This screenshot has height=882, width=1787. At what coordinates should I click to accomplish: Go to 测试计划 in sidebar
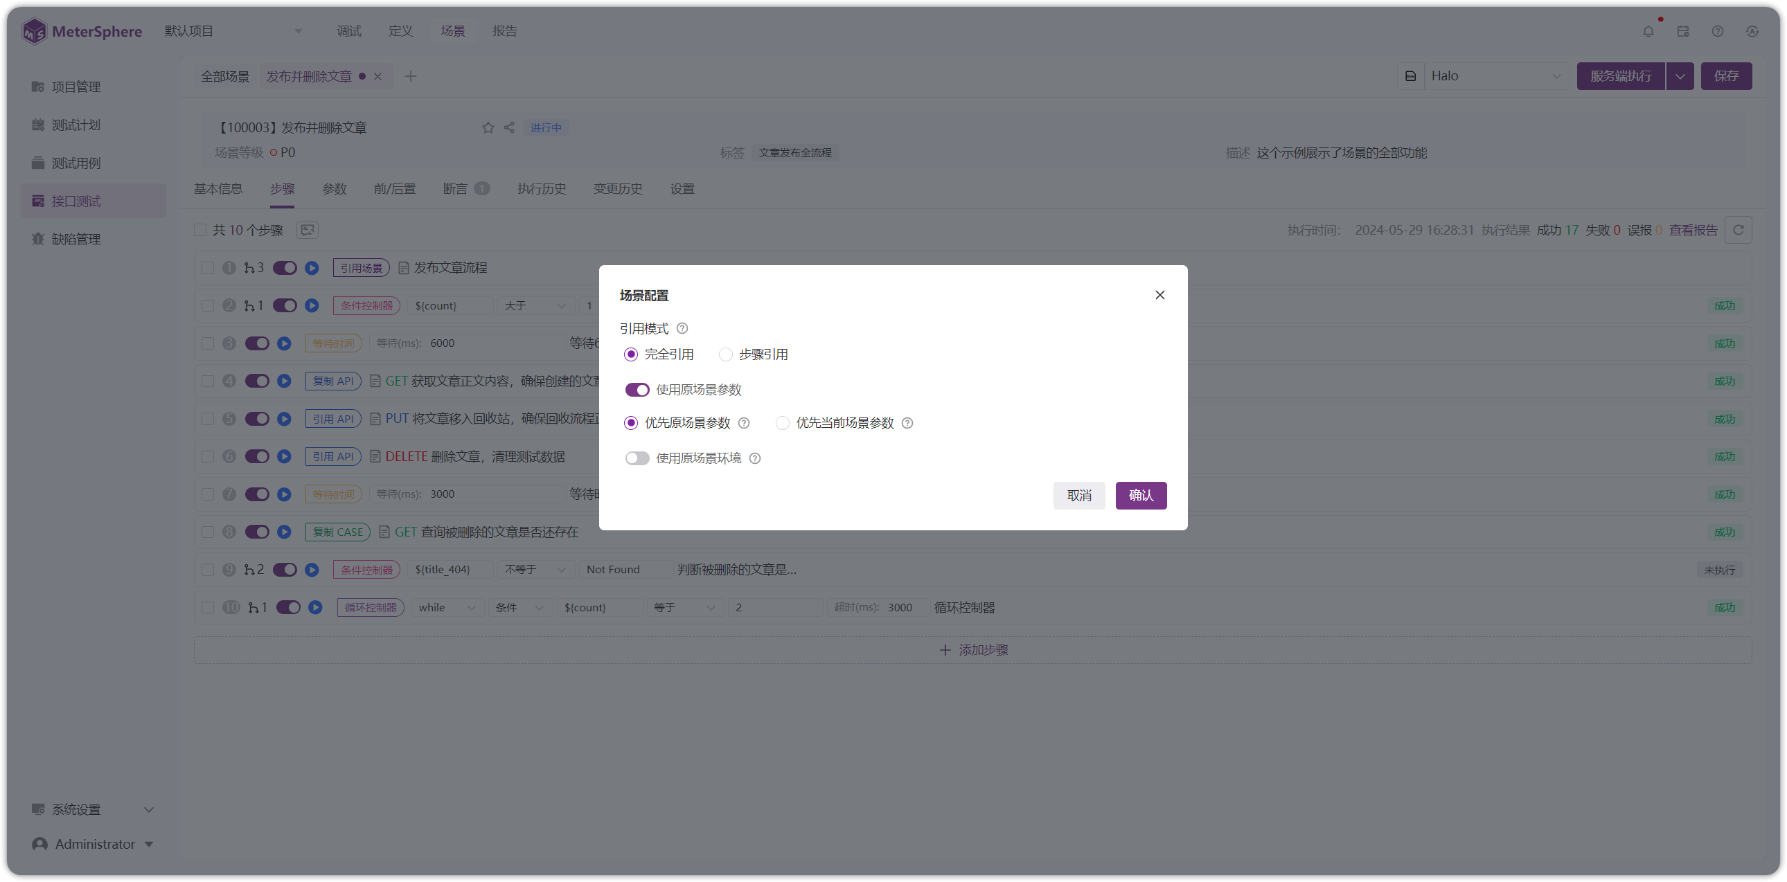(94, 125)
